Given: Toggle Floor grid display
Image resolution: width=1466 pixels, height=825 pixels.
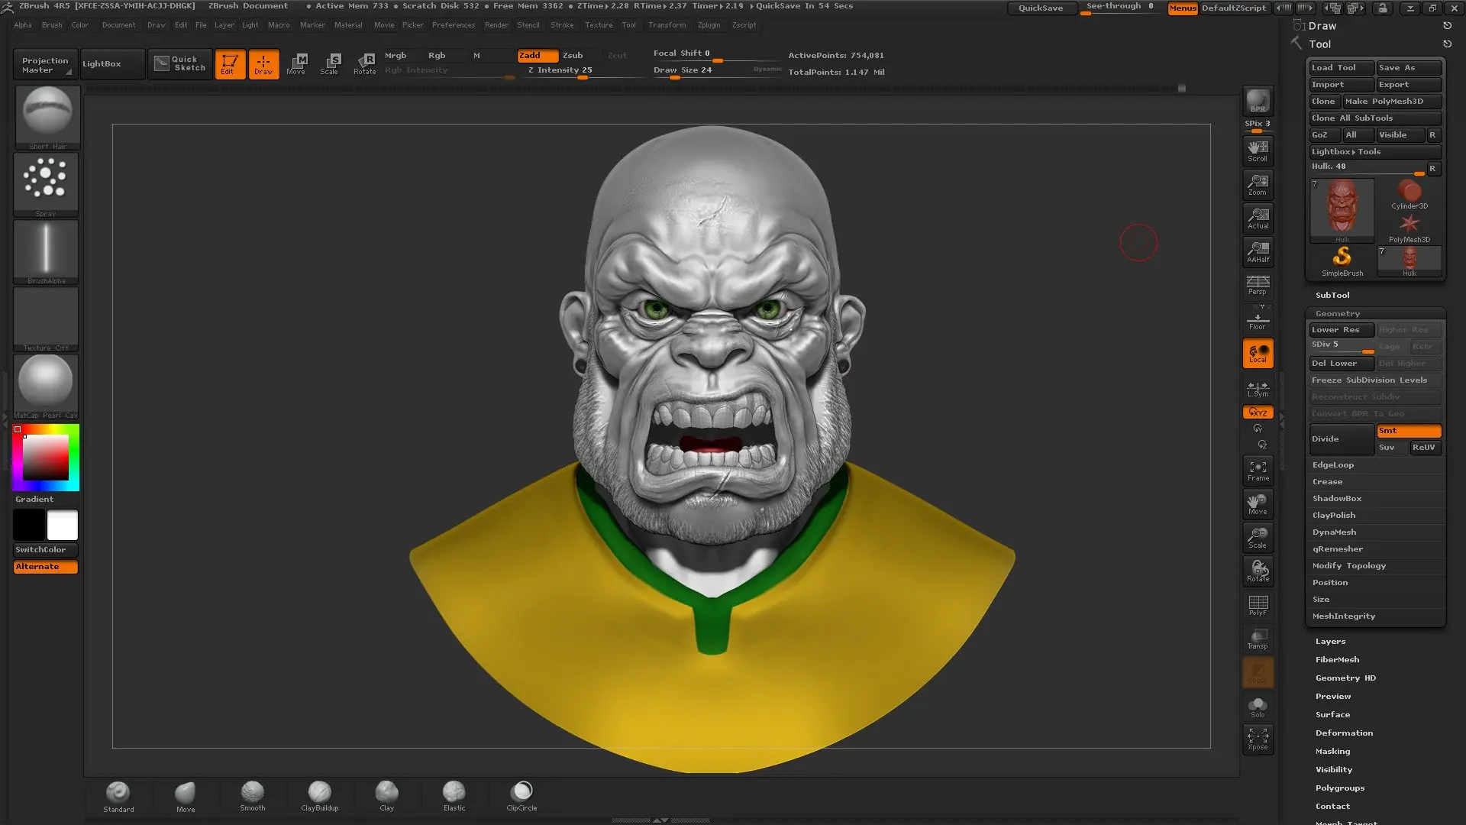Looking at the screenshot, I should pyautogui.click(x=1258, y=319).
